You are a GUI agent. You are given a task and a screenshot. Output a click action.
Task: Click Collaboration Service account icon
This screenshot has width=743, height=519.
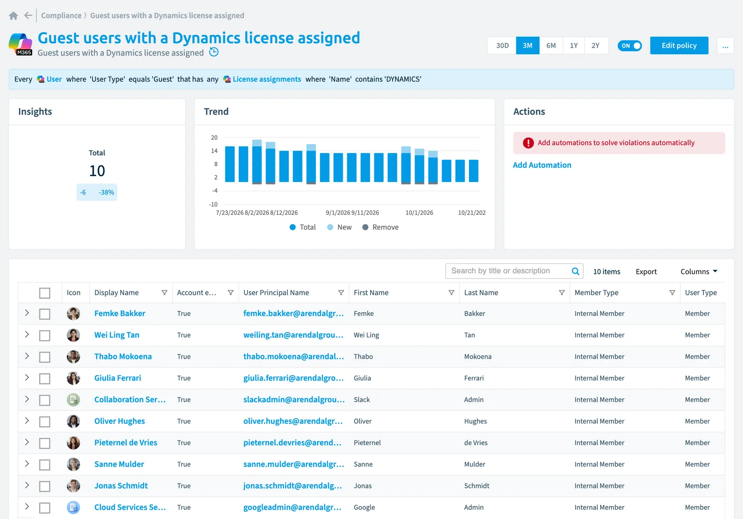click(x=73, y=400)
